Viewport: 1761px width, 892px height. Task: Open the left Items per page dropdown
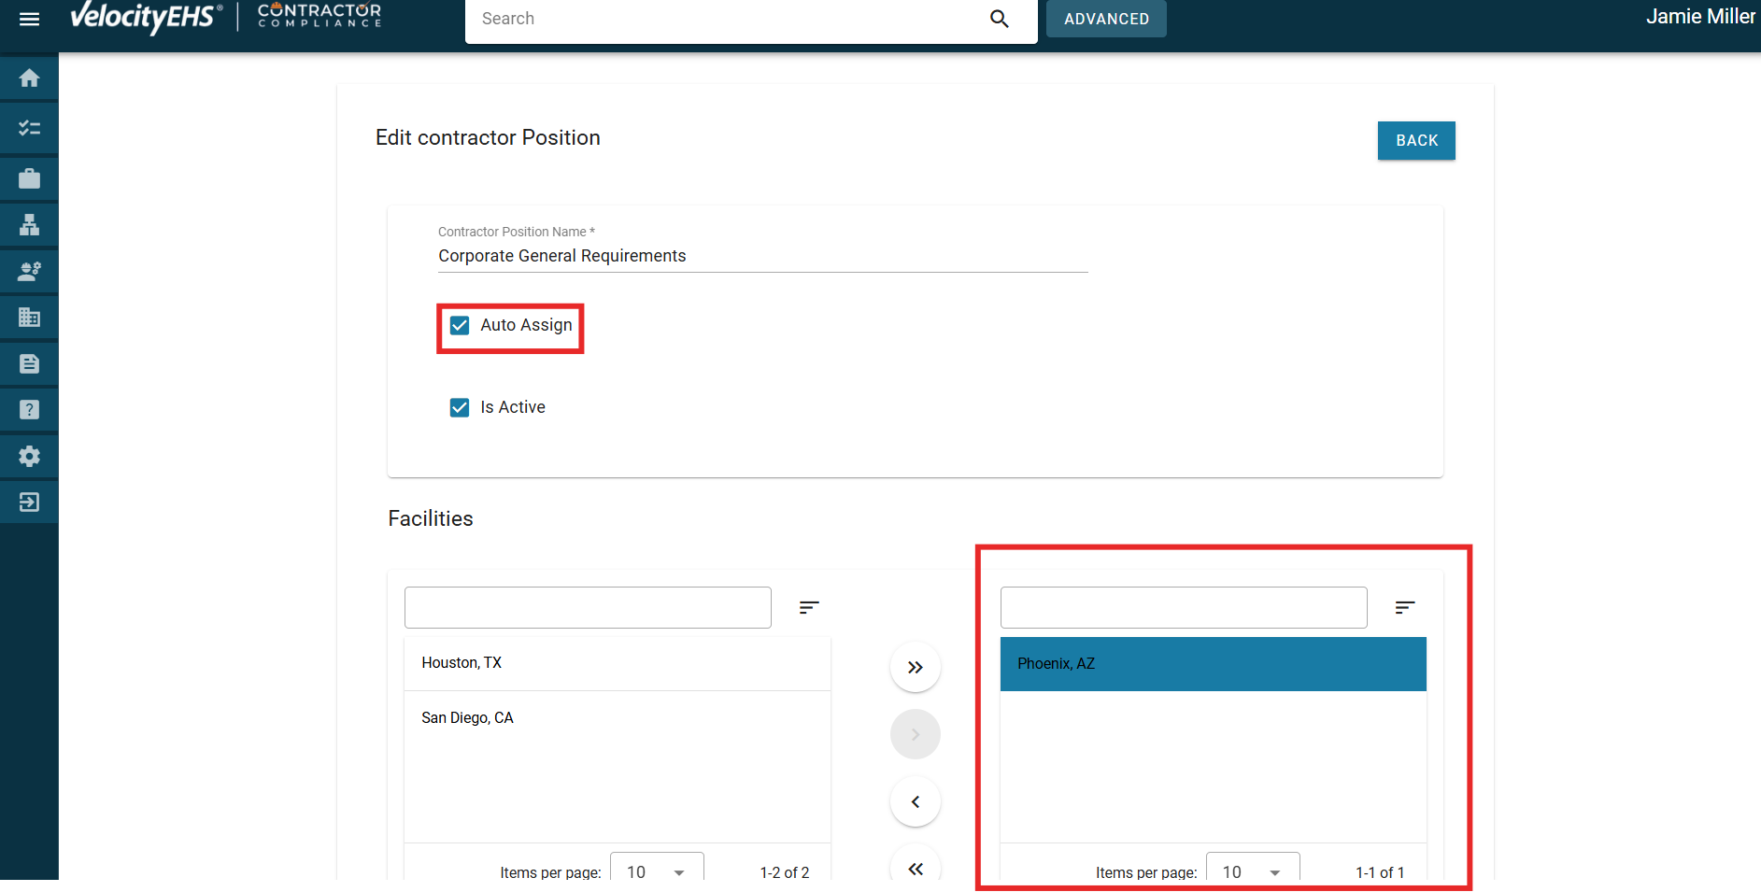656,871
